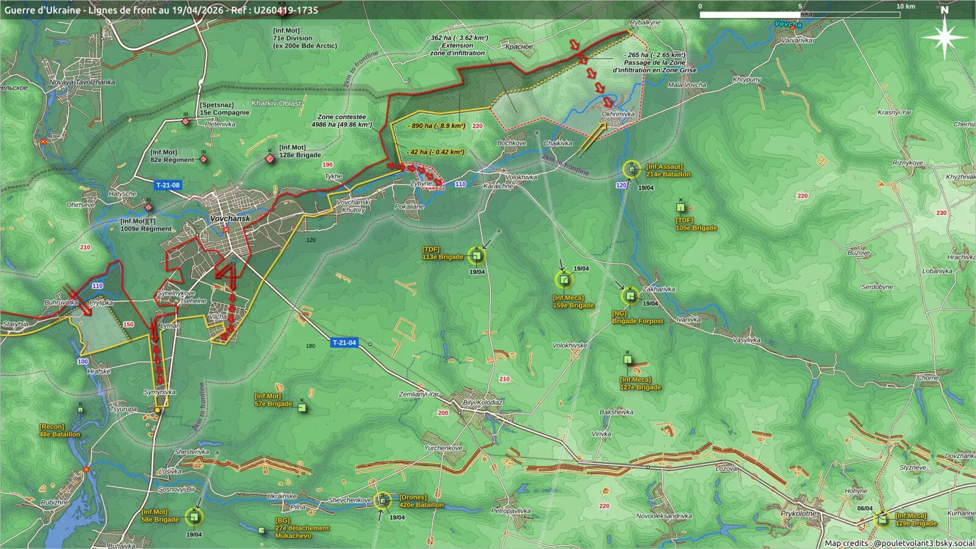Click the blue 120 shield below 214e Bataillon
This screenshot has width=976, height=549.
[621, 185]
